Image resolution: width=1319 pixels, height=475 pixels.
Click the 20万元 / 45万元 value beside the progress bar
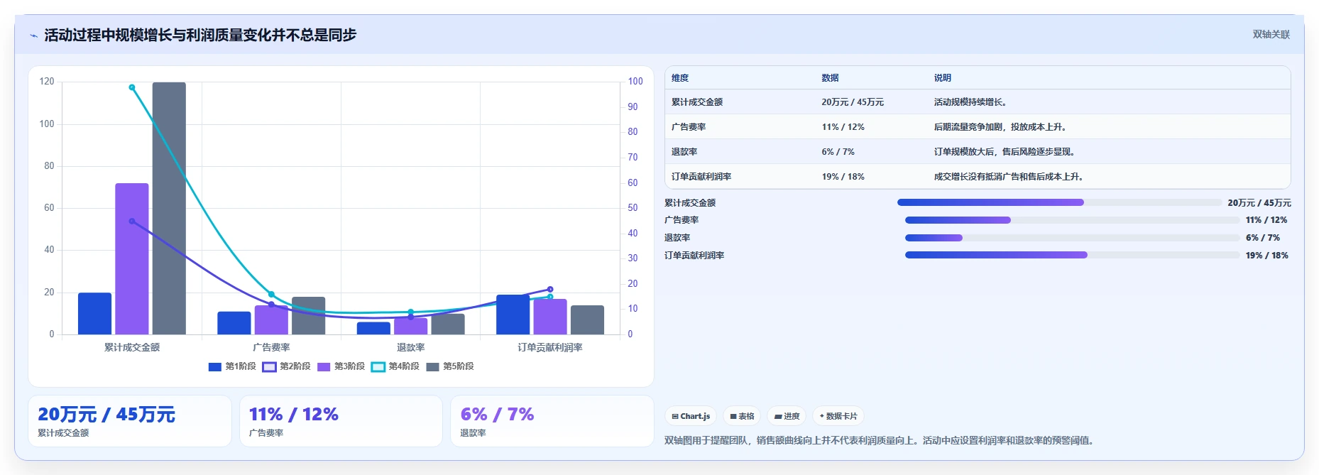pyautogui.click(x=1259, y=202)
